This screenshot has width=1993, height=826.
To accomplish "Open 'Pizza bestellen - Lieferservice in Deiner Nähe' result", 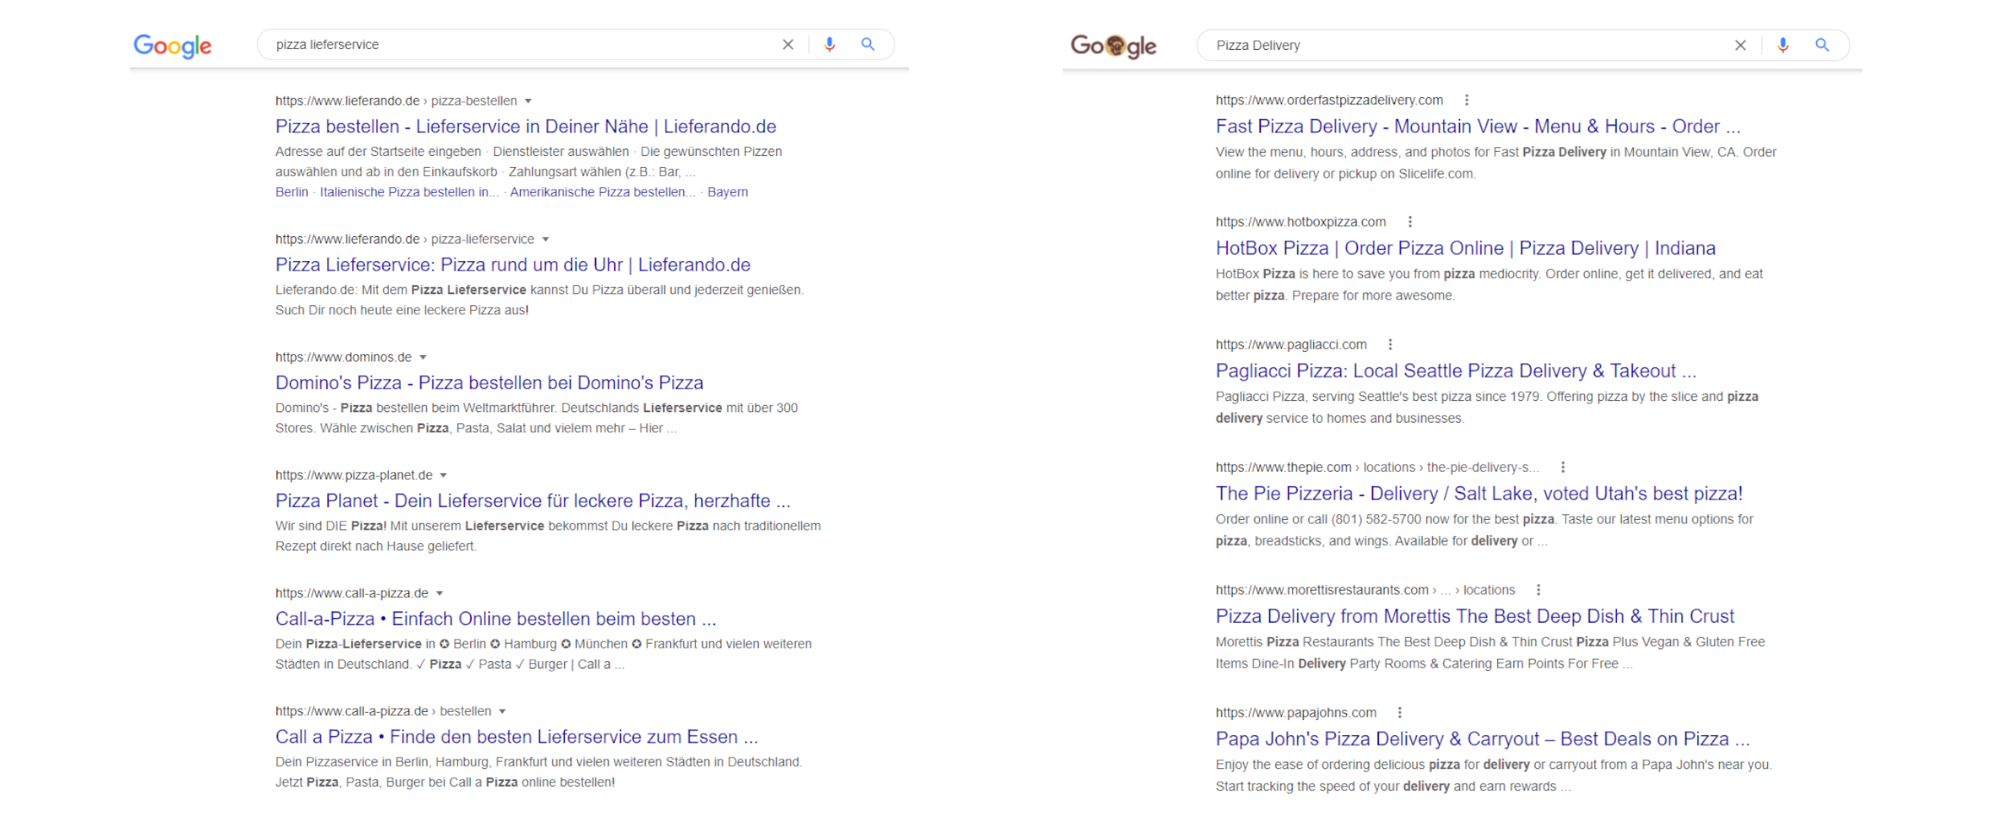I will (x=526, y=127).
